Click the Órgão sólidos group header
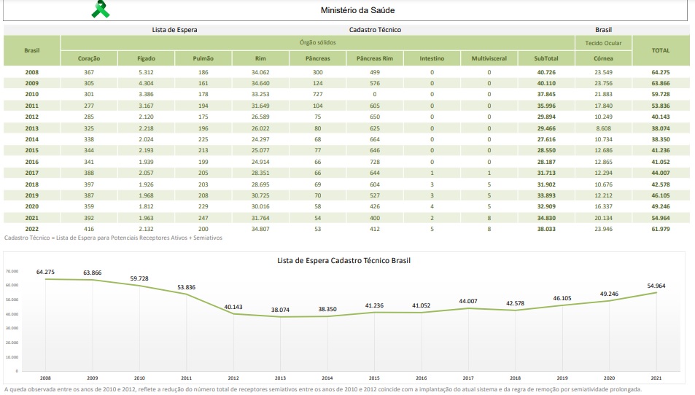The width and height of the screenshot is (695, 395). click(x=318, y=43)
